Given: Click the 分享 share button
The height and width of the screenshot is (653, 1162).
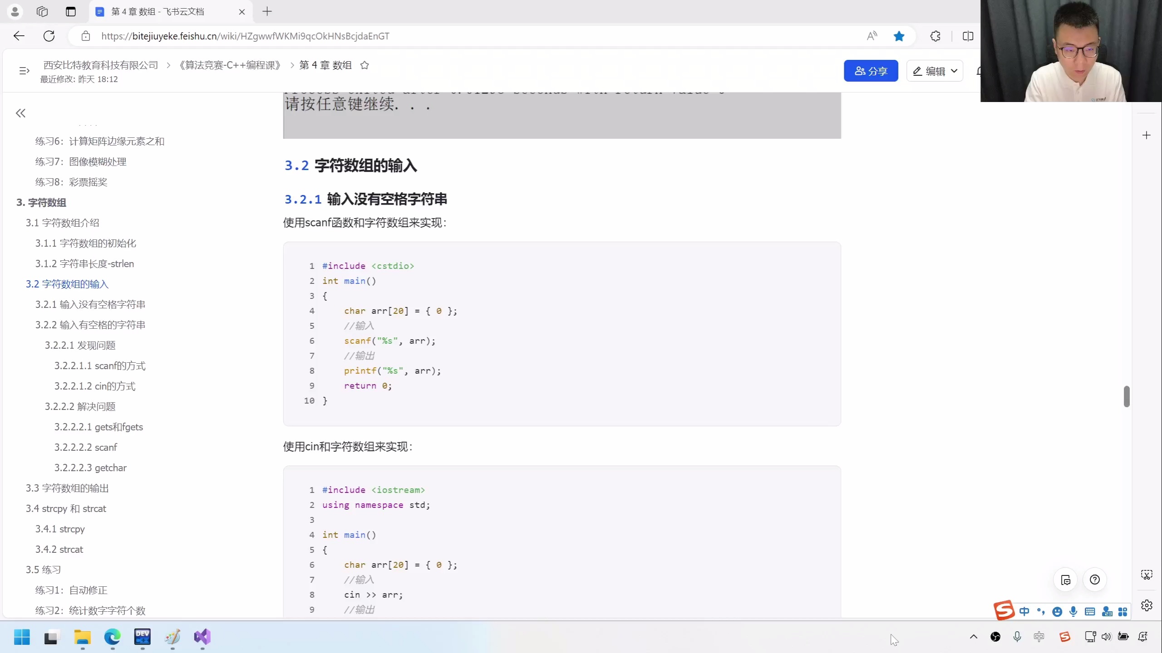Looking at the screenshot, I should click(871, 71).
